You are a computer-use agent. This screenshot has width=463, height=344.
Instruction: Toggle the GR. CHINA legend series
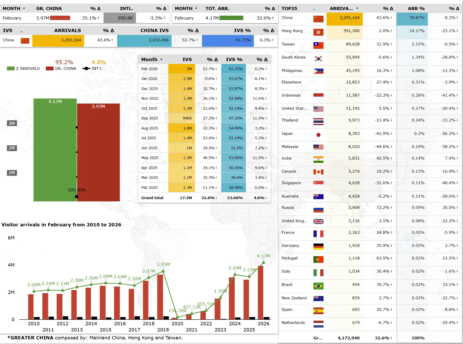tap(61, 69)
